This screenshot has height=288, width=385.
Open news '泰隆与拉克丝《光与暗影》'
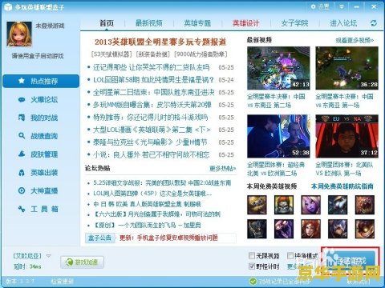[x=150, y=142]
